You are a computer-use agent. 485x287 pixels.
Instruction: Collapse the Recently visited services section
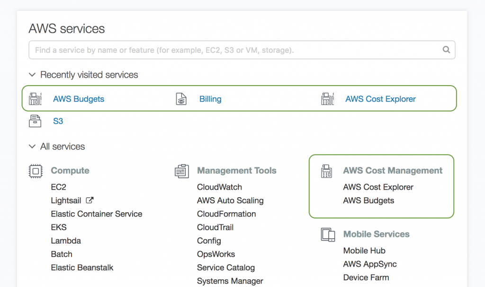coord(32,75)
